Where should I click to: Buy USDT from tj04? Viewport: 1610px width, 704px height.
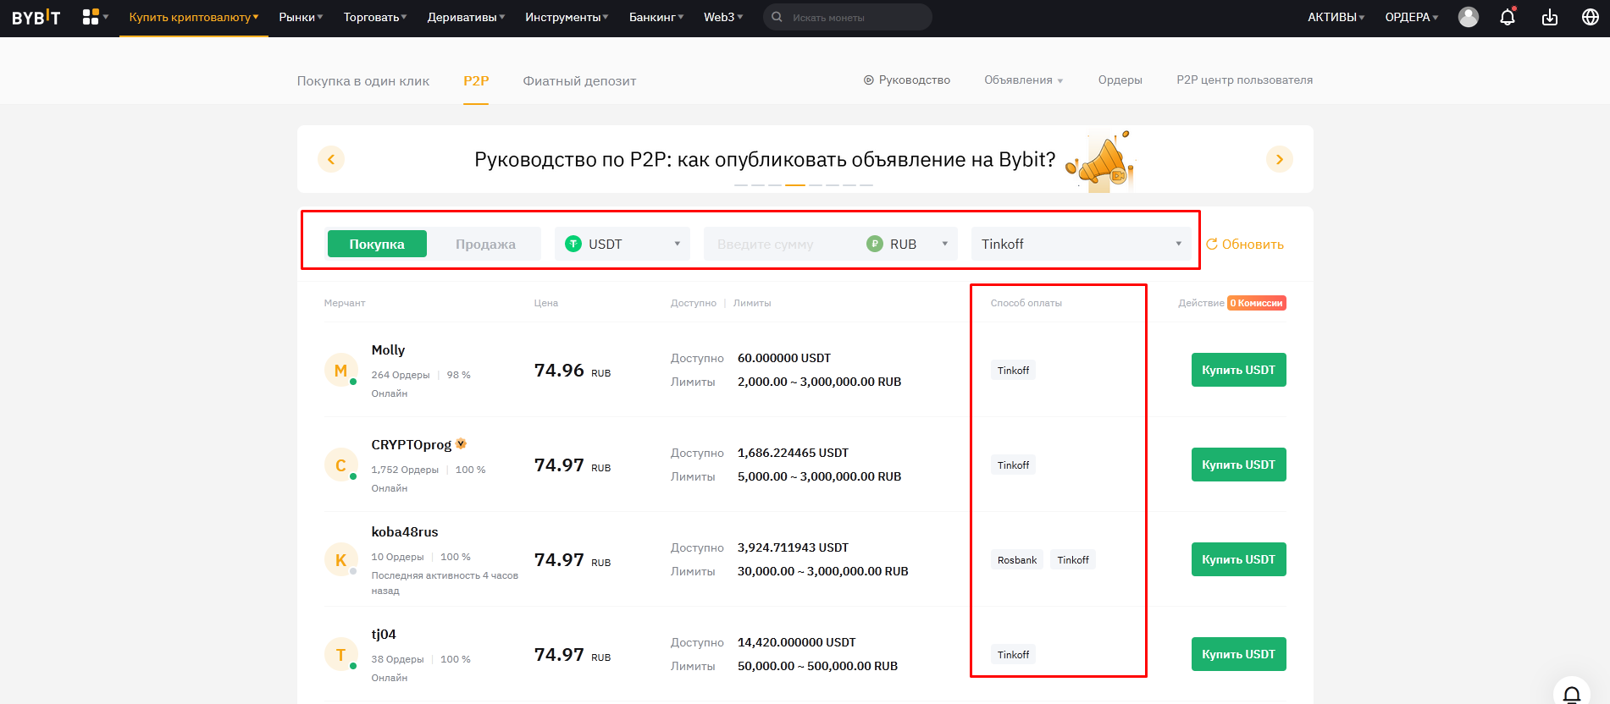(1239, 654)
